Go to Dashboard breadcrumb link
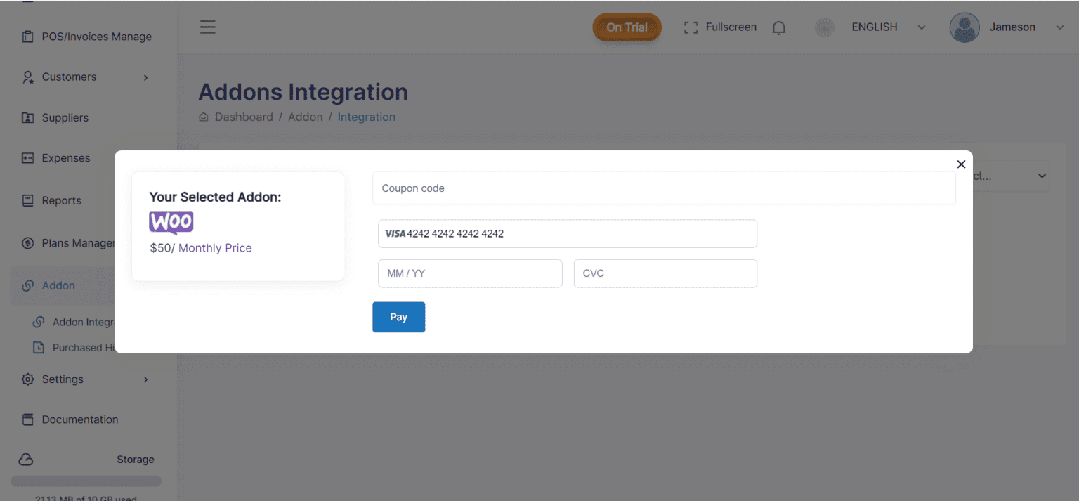The image size is (1079, 501). [x=244, y=117]
